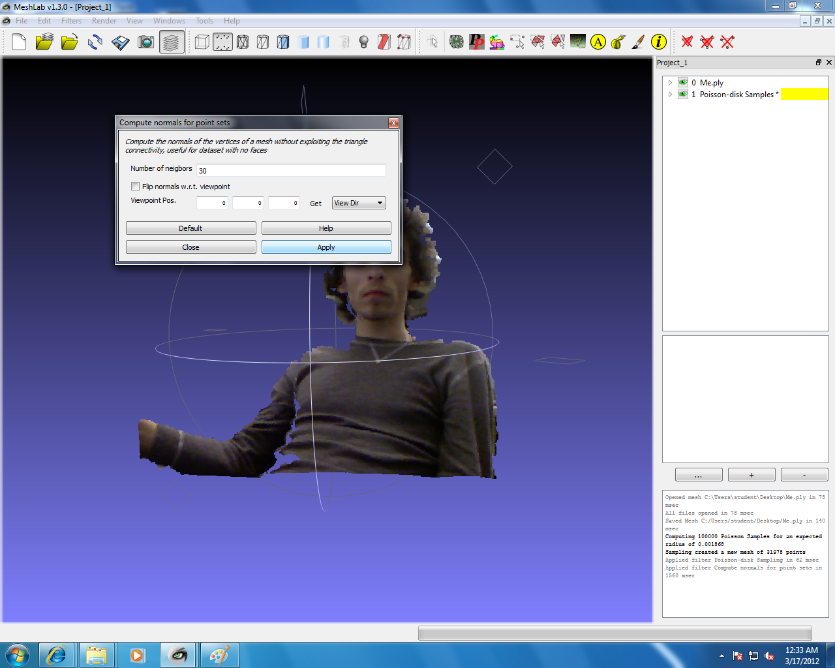
Task: Open the Windows menu
Action: pos(169,21)
